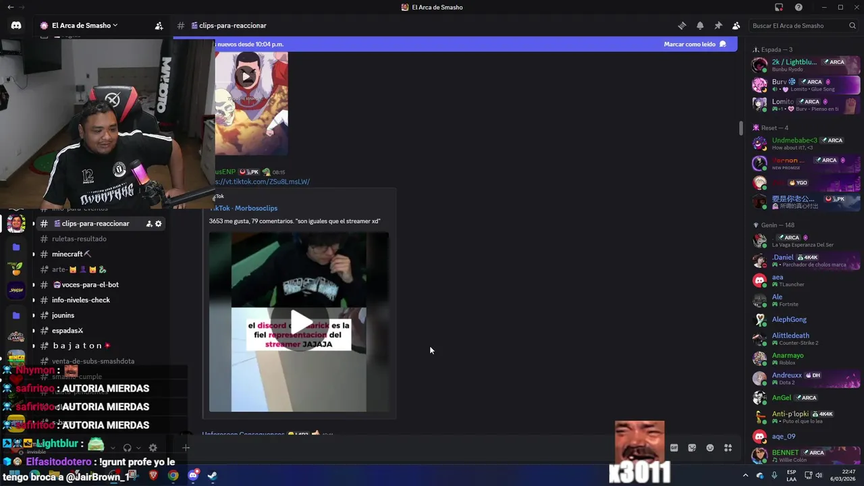Open member Alittledeath profile

point(805,339)
